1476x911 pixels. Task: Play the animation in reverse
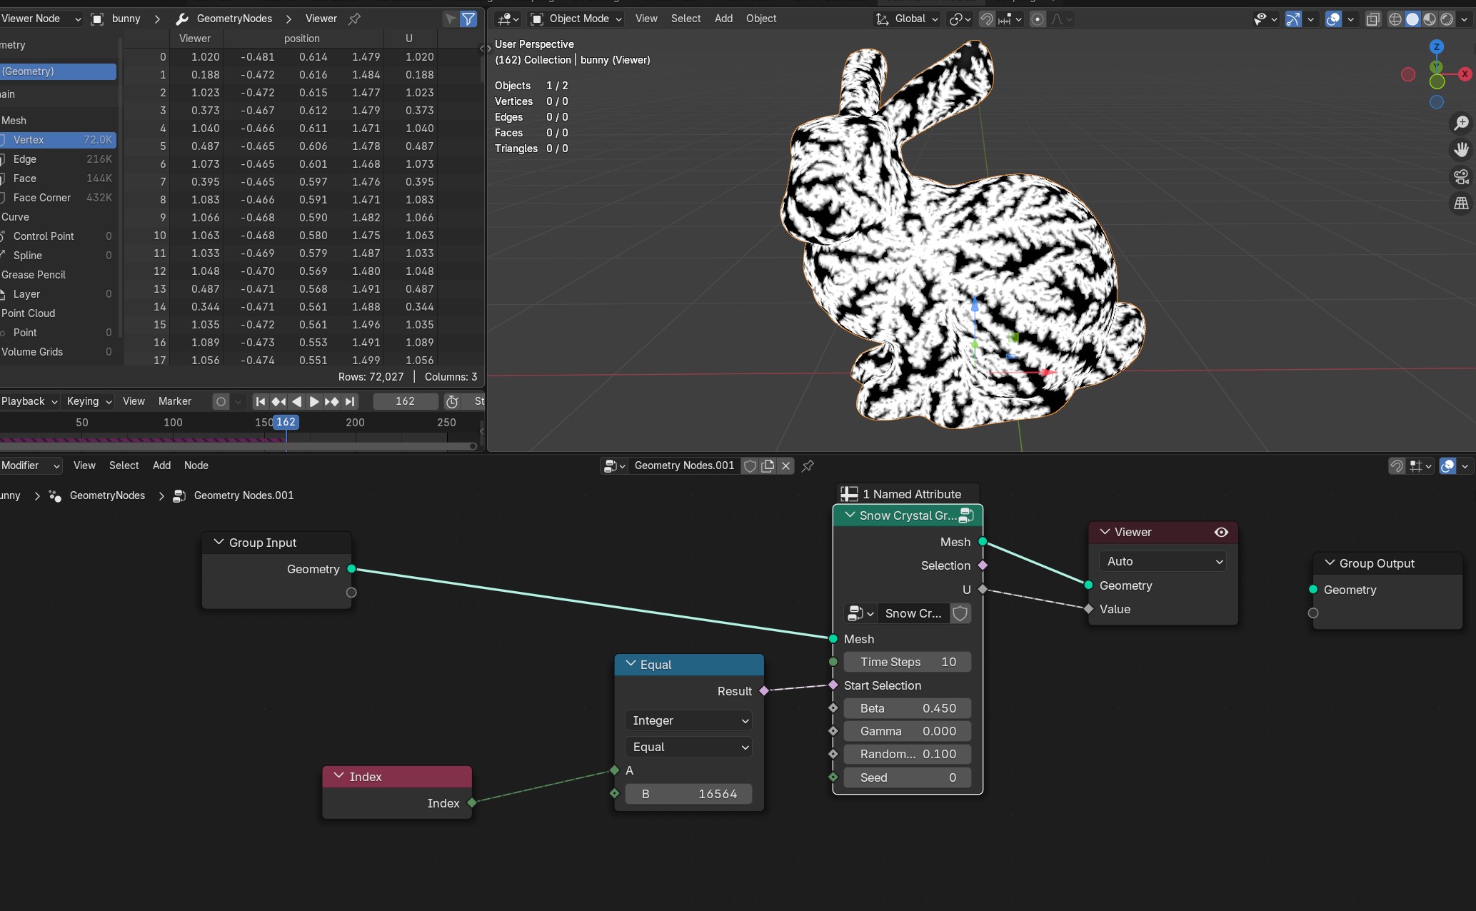(296, 401)
